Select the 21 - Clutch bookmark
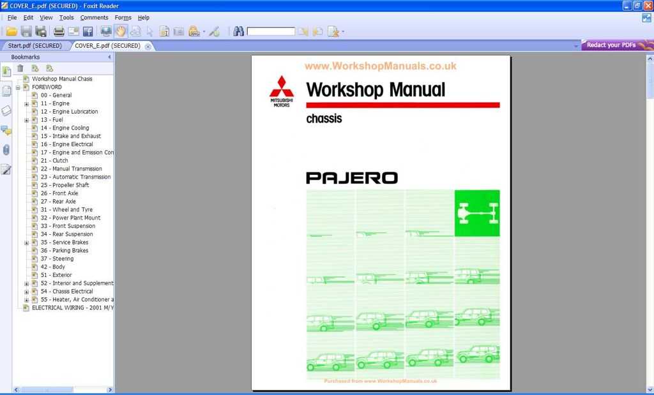 click(x=54, y=161)
